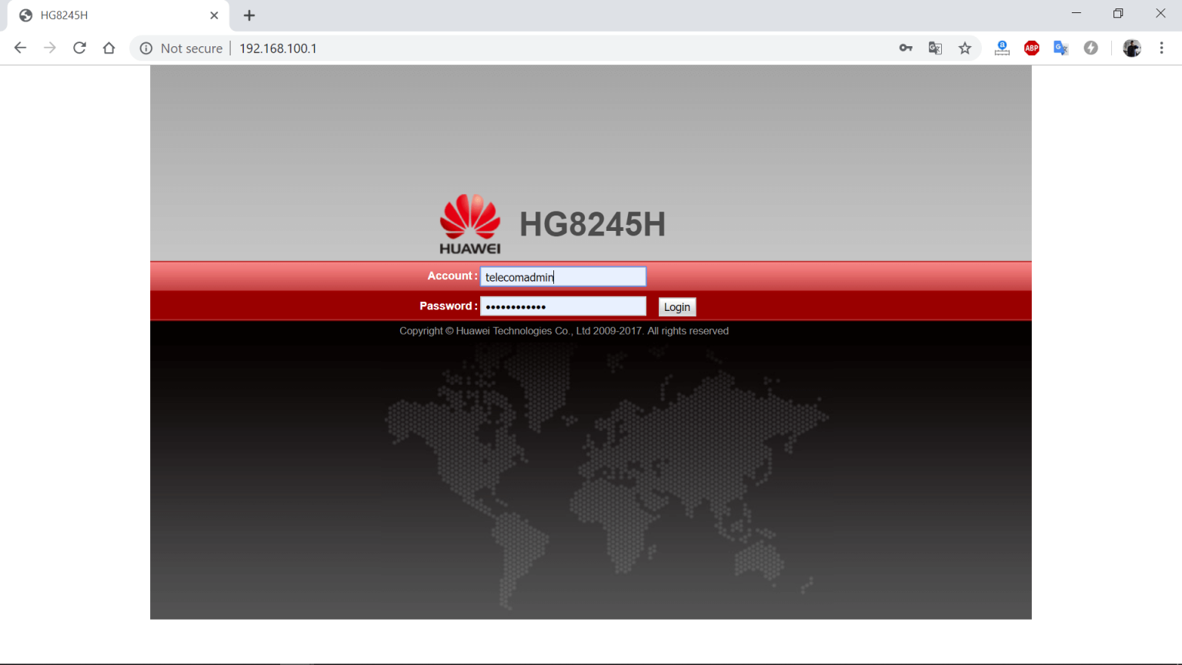Image resolution: width=1182 pixels, height=665 pixels.
Task: Open the blue laptop extension icon
Action: pyautogui.click(x=1002, y=48)
